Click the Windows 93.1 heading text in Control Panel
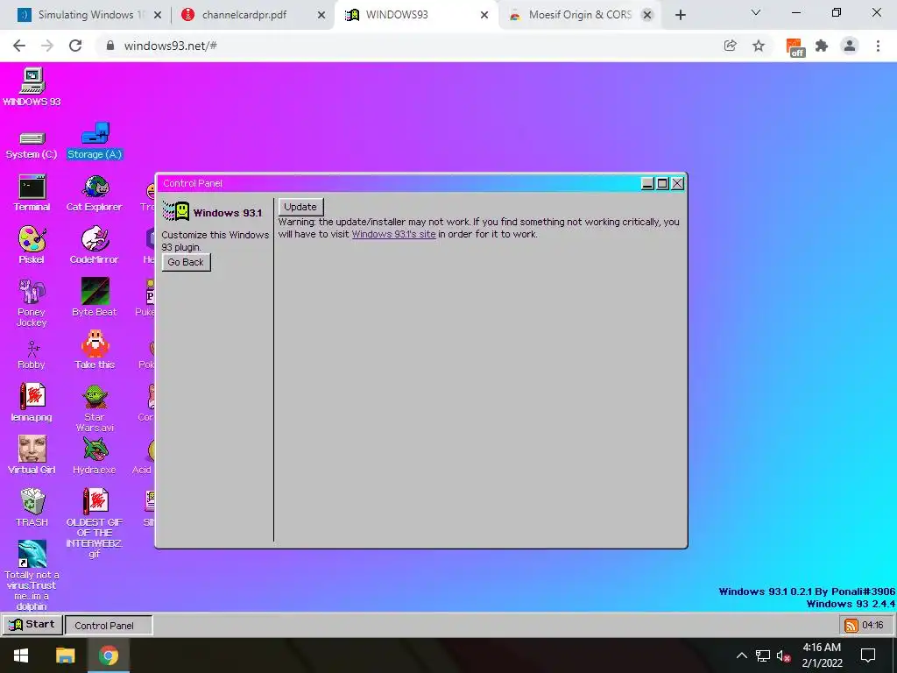Screen dimensions: 897x673 pyautogui.click(x=228, y=213)
